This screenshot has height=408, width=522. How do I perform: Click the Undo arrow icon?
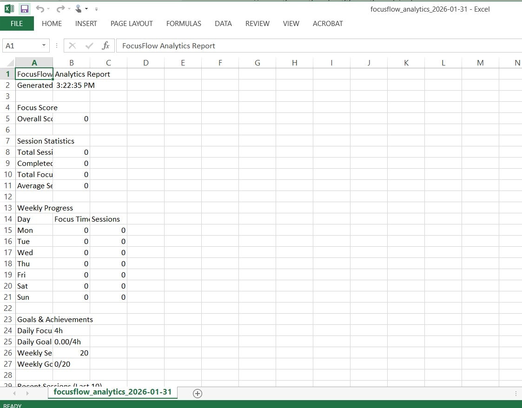coord(40,9)
